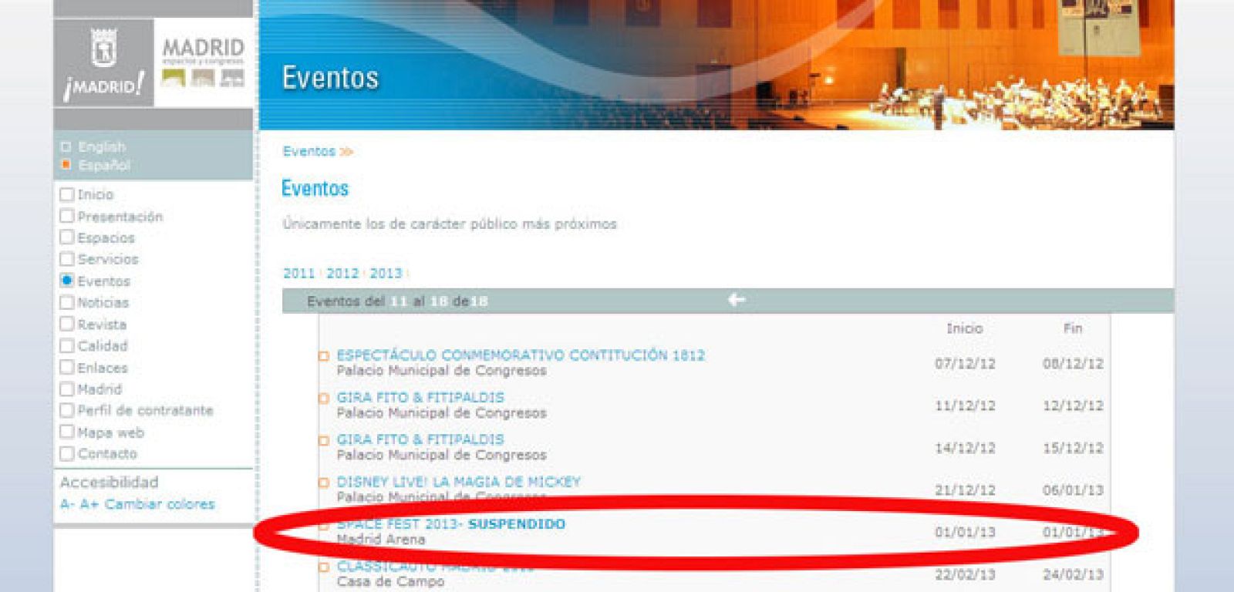Viewport: 1234px width, 592px height.
Task: Click start date 07/12/12
Action: [x=965, y=364]
